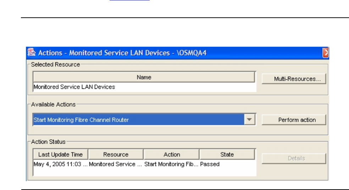349x190 pixels.
Task: Click the Name column header
Action: (144, 77)
